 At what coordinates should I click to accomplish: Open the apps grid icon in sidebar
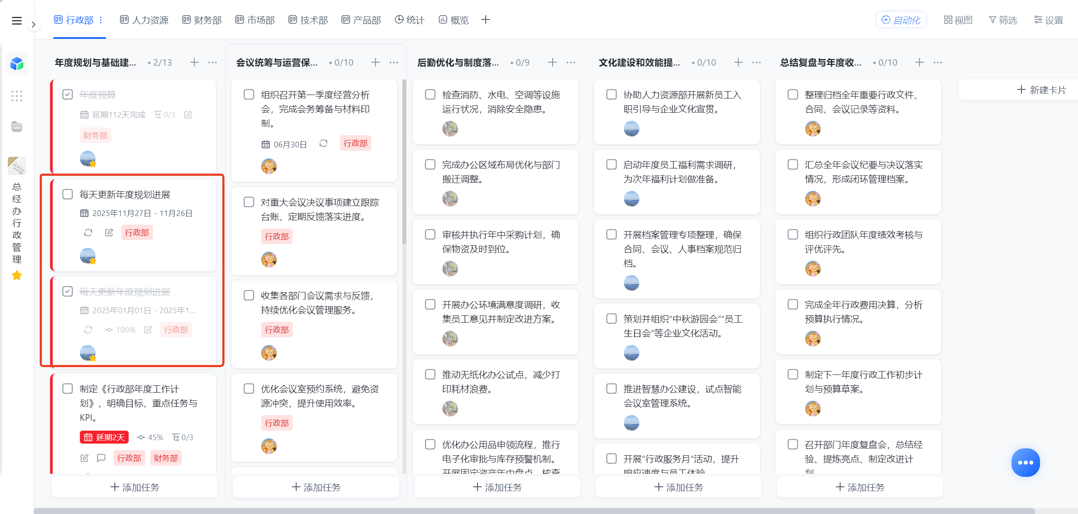17,96
